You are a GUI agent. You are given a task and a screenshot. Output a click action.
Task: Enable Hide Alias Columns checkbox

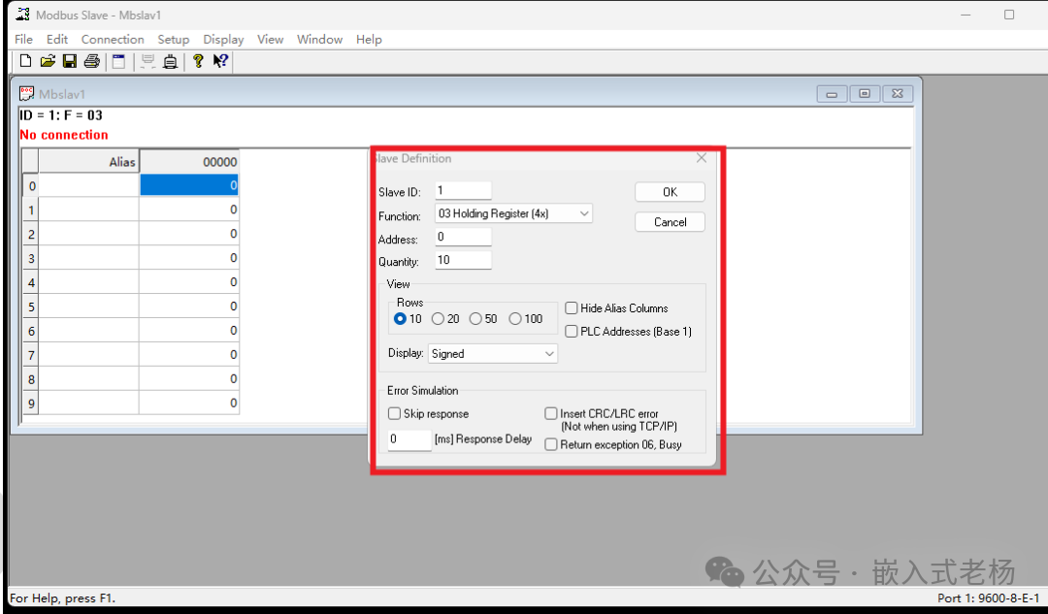[x=572, y=308]
